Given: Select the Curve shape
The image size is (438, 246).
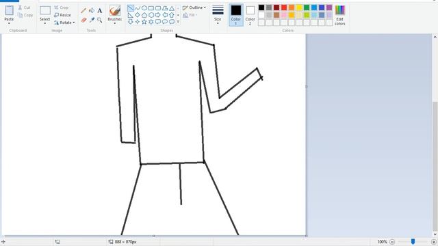Looking at the screenshot, I should (x=138, y=8).
